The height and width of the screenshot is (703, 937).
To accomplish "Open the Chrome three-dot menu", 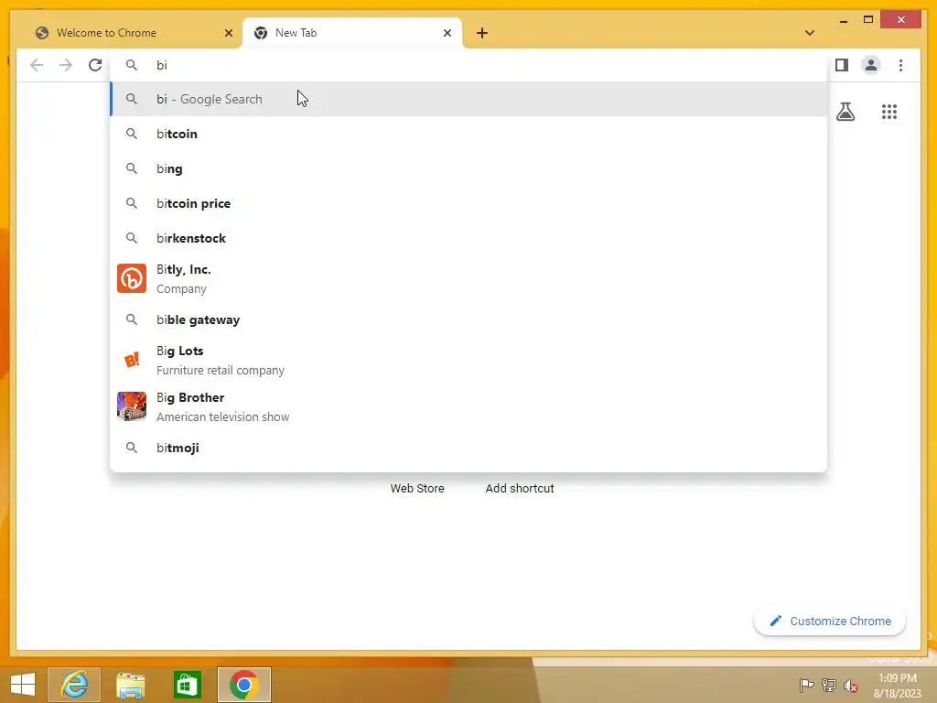I will pyautogui.click(x=900, y=65).
